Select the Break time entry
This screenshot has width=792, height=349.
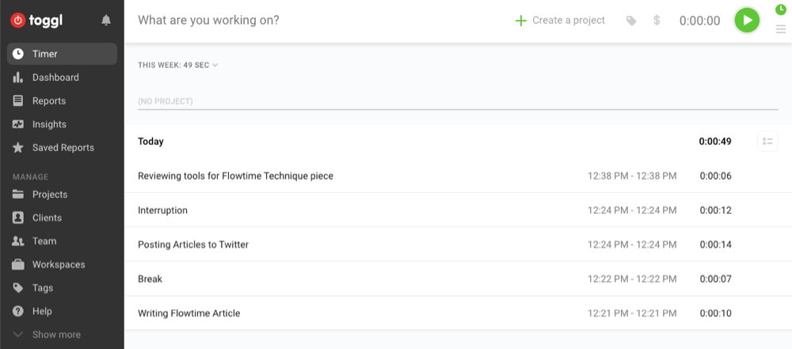click(150, 279)
